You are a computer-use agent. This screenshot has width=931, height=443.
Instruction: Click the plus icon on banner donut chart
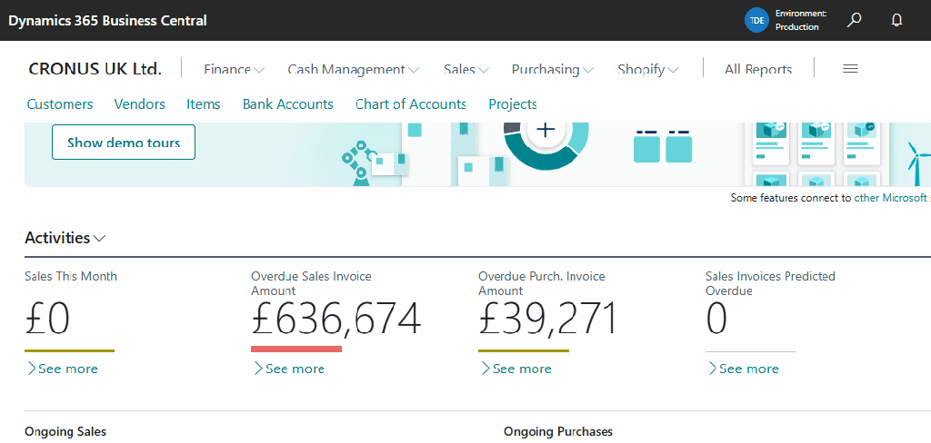pos(546,130)
